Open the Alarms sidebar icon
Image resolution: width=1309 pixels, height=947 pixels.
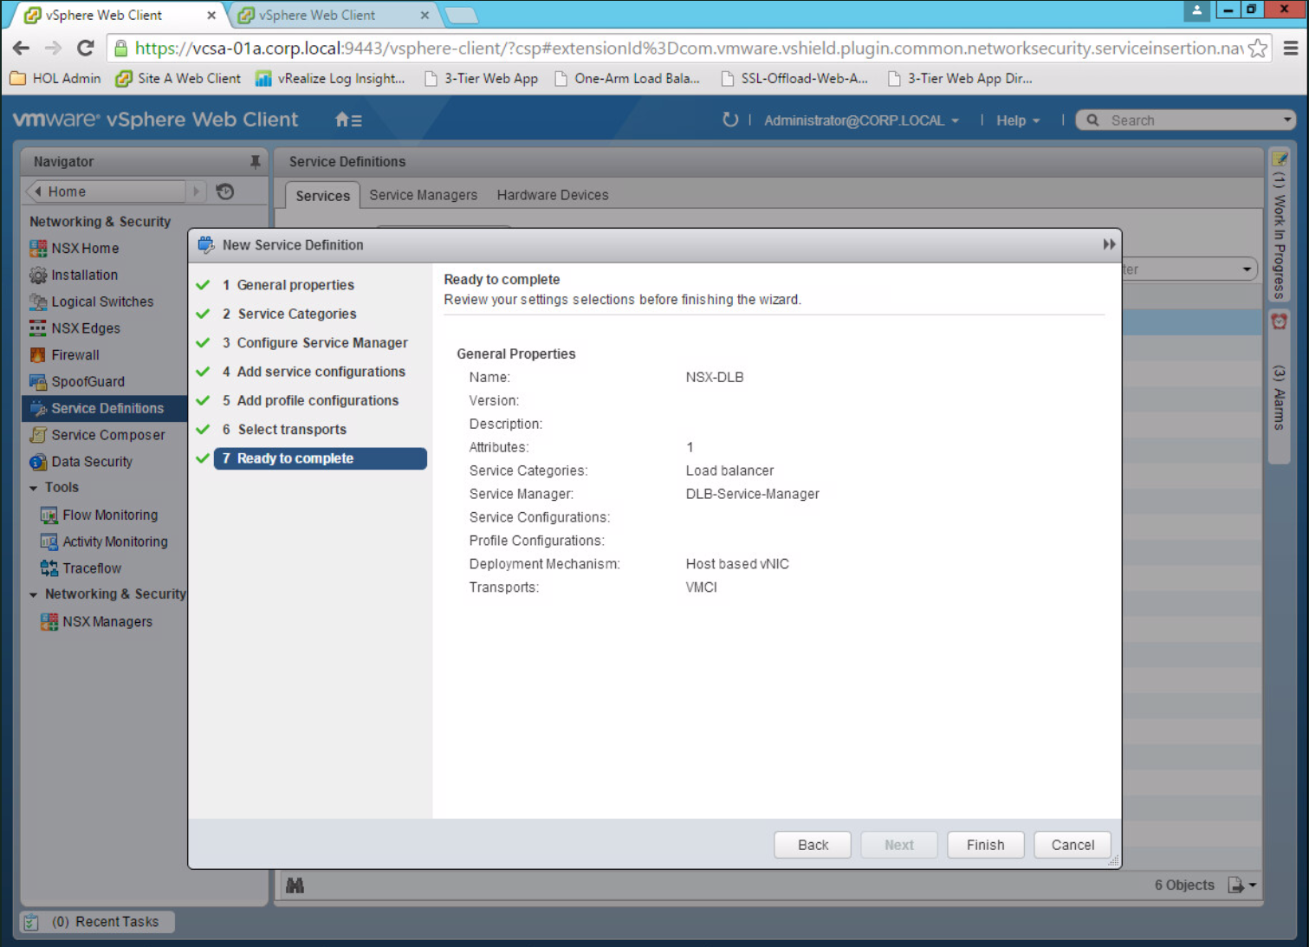pyautogui.click(x=1279, y=321)
